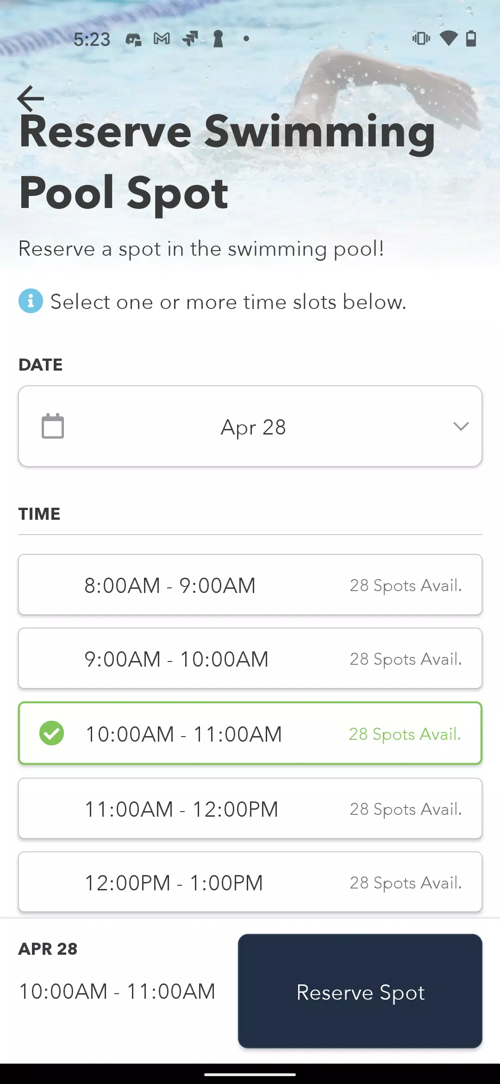Tap the green 28 Spots Avail. text
Image resolution: width=500 pixels, height=1084 pixels.
[405, 734]
